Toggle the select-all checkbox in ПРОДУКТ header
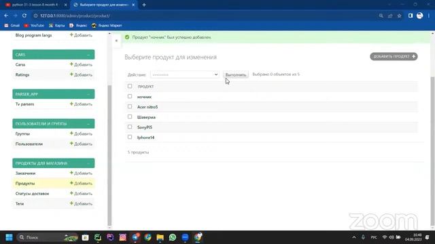The height and width of the screenshot is (244, 435). pyautogui.click(x=130, y=86)
